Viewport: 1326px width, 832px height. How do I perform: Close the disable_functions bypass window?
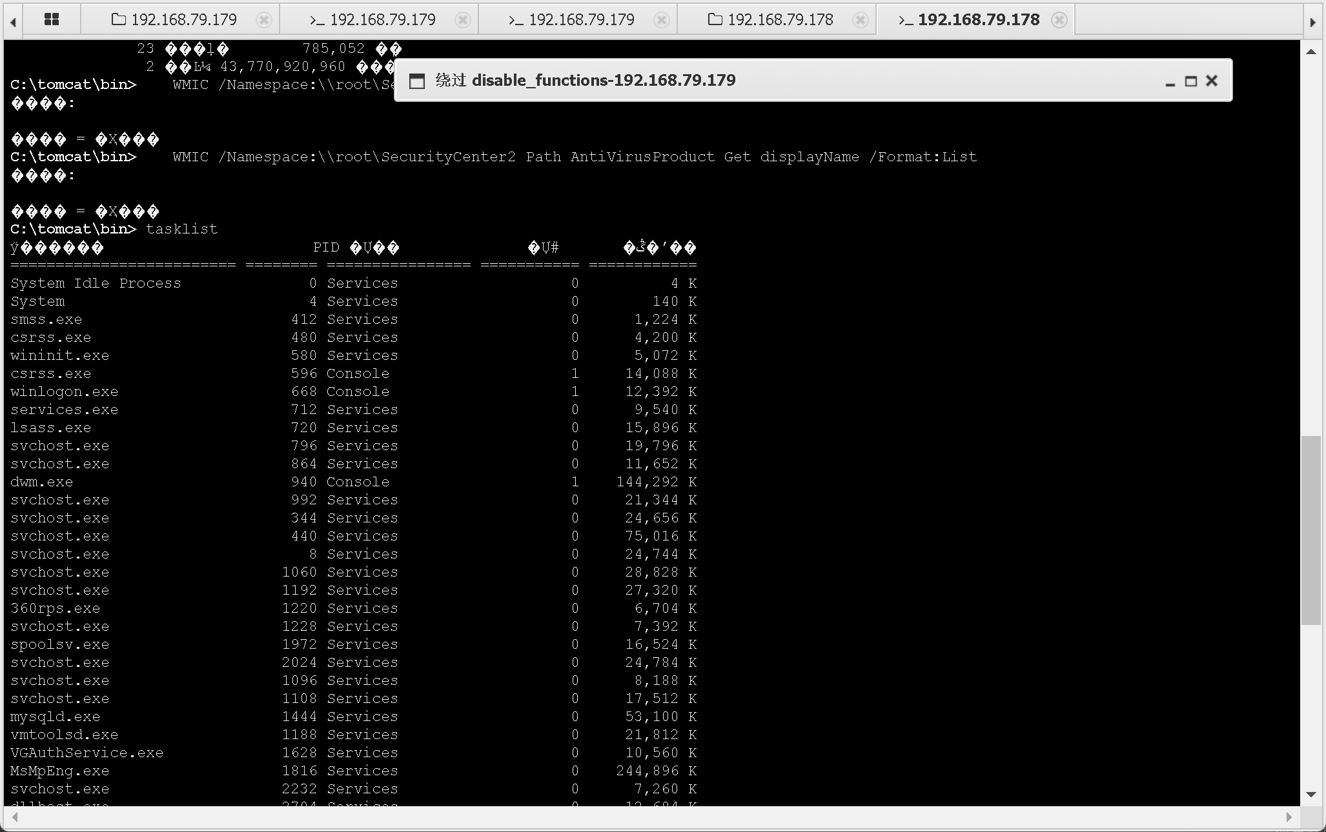[1212, 81]
